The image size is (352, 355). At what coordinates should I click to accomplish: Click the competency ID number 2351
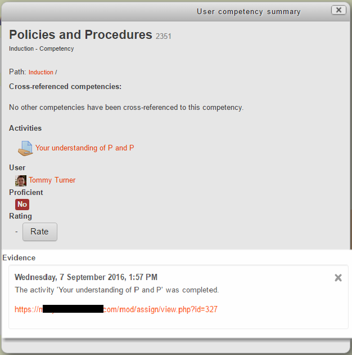[164, 37]
